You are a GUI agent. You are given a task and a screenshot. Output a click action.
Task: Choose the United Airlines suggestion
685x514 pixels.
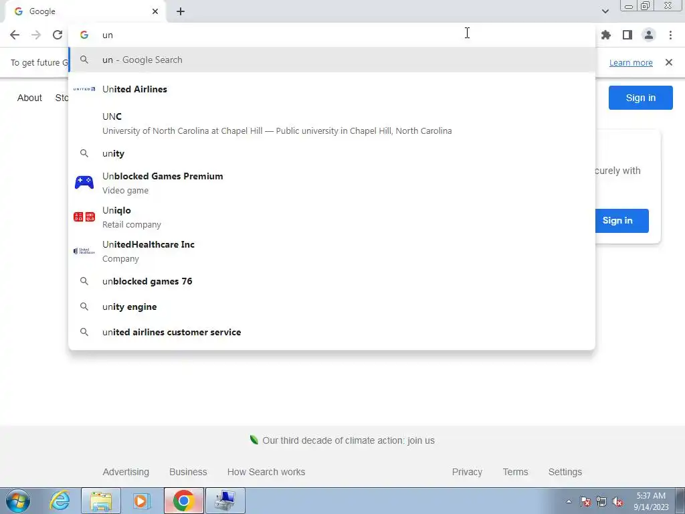332,89
